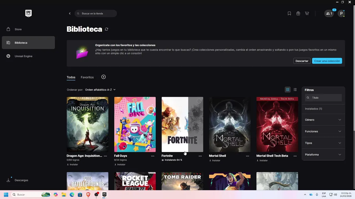This screenshot has width=355, height=199.
Task: Go back with the back arrow
Action: 70,14
